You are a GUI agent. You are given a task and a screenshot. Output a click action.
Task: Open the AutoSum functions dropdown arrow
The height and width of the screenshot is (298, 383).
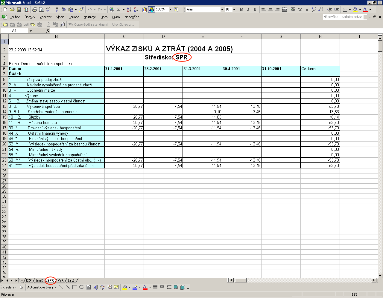tap(123, 10)
